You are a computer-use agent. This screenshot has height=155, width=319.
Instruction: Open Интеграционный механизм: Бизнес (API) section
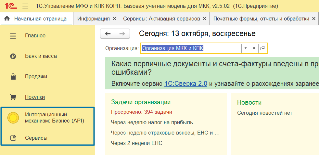(x=55, y=118)
